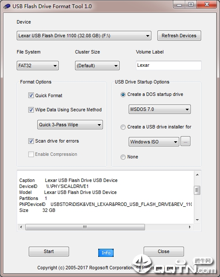
Task: Open the Windows ISO dropdown
Action: (154, 142)
